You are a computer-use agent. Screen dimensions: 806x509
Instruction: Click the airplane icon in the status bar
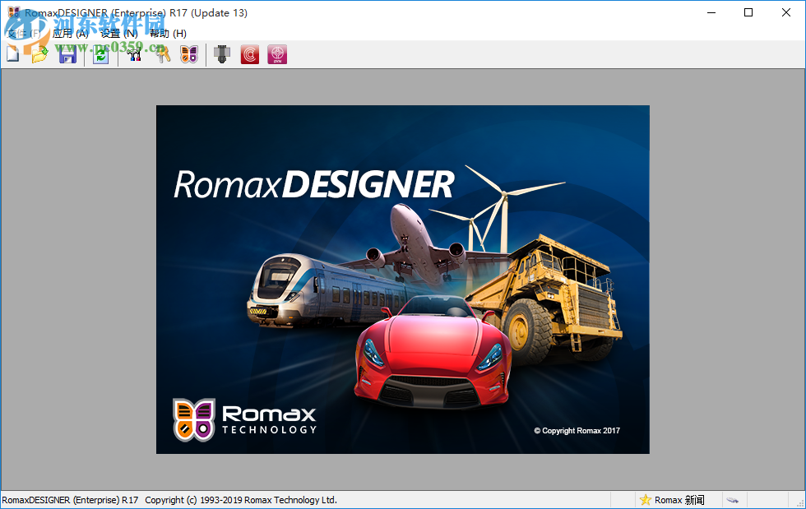733,499
